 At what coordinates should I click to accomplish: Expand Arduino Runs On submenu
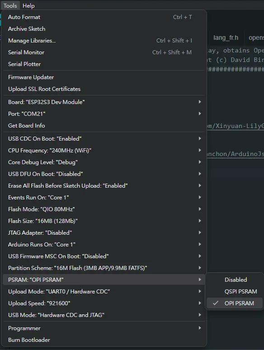coord(104,245)
